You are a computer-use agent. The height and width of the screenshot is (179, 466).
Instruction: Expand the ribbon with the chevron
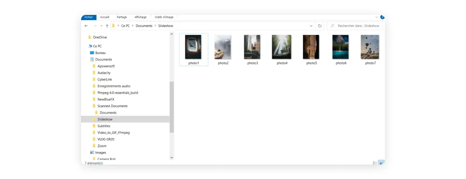click(377, 17)
